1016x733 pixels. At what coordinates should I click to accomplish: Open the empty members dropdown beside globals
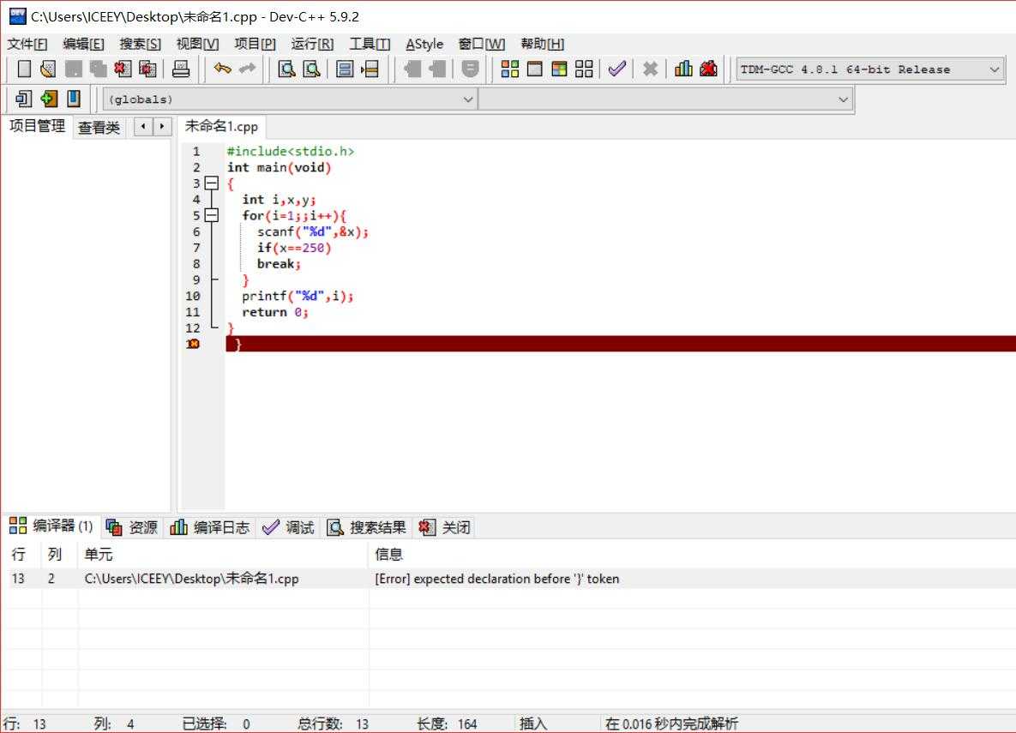click(664, 99)
